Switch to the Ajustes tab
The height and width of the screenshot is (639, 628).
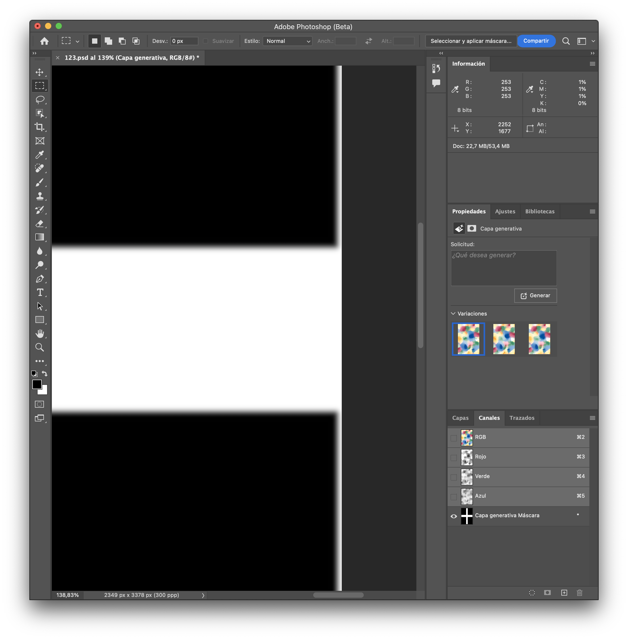[505, 211]
